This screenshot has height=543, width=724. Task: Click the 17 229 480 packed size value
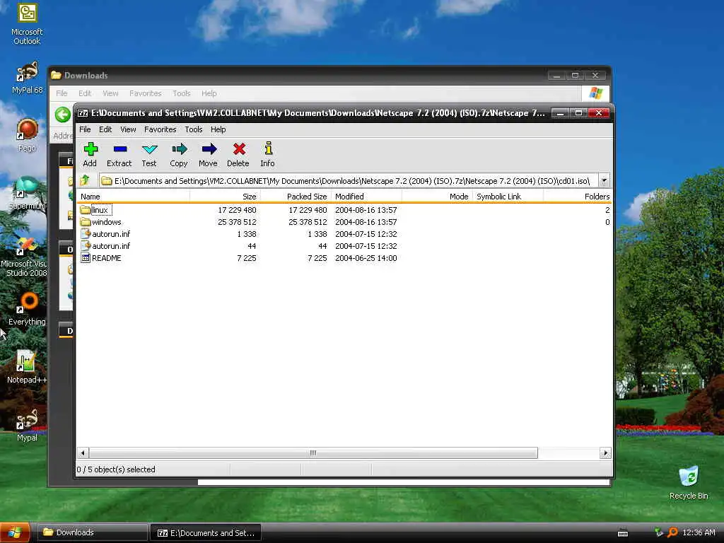308,210
